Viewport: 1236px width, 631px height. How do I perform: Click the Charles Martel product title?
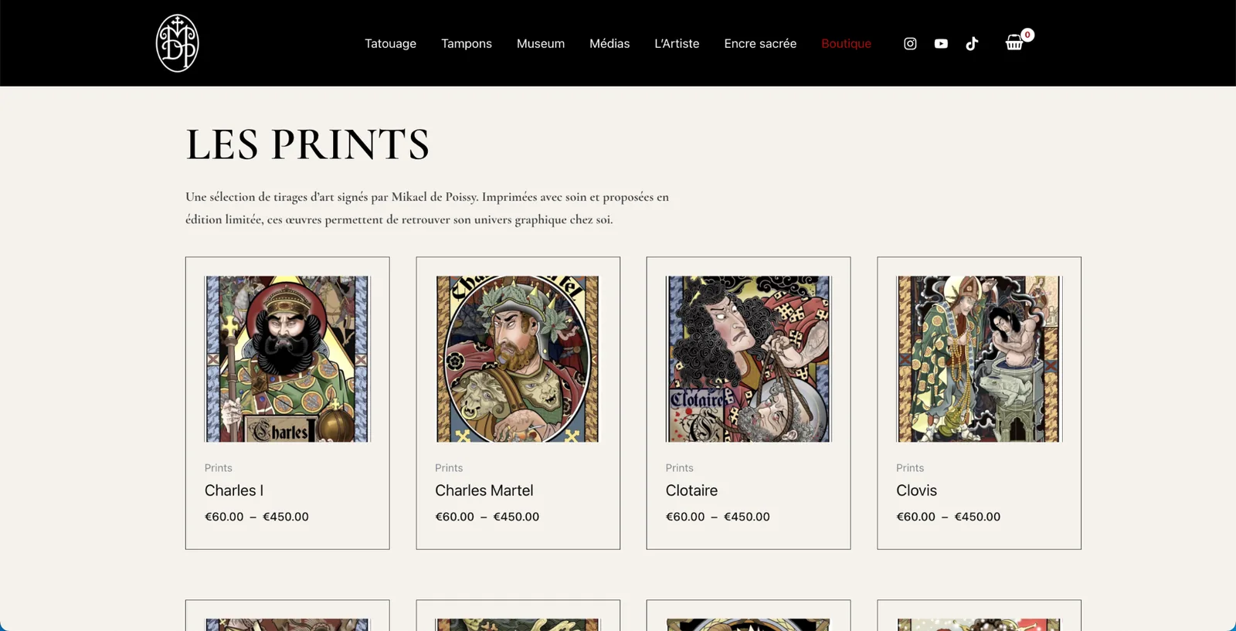(x=484, y=490)
